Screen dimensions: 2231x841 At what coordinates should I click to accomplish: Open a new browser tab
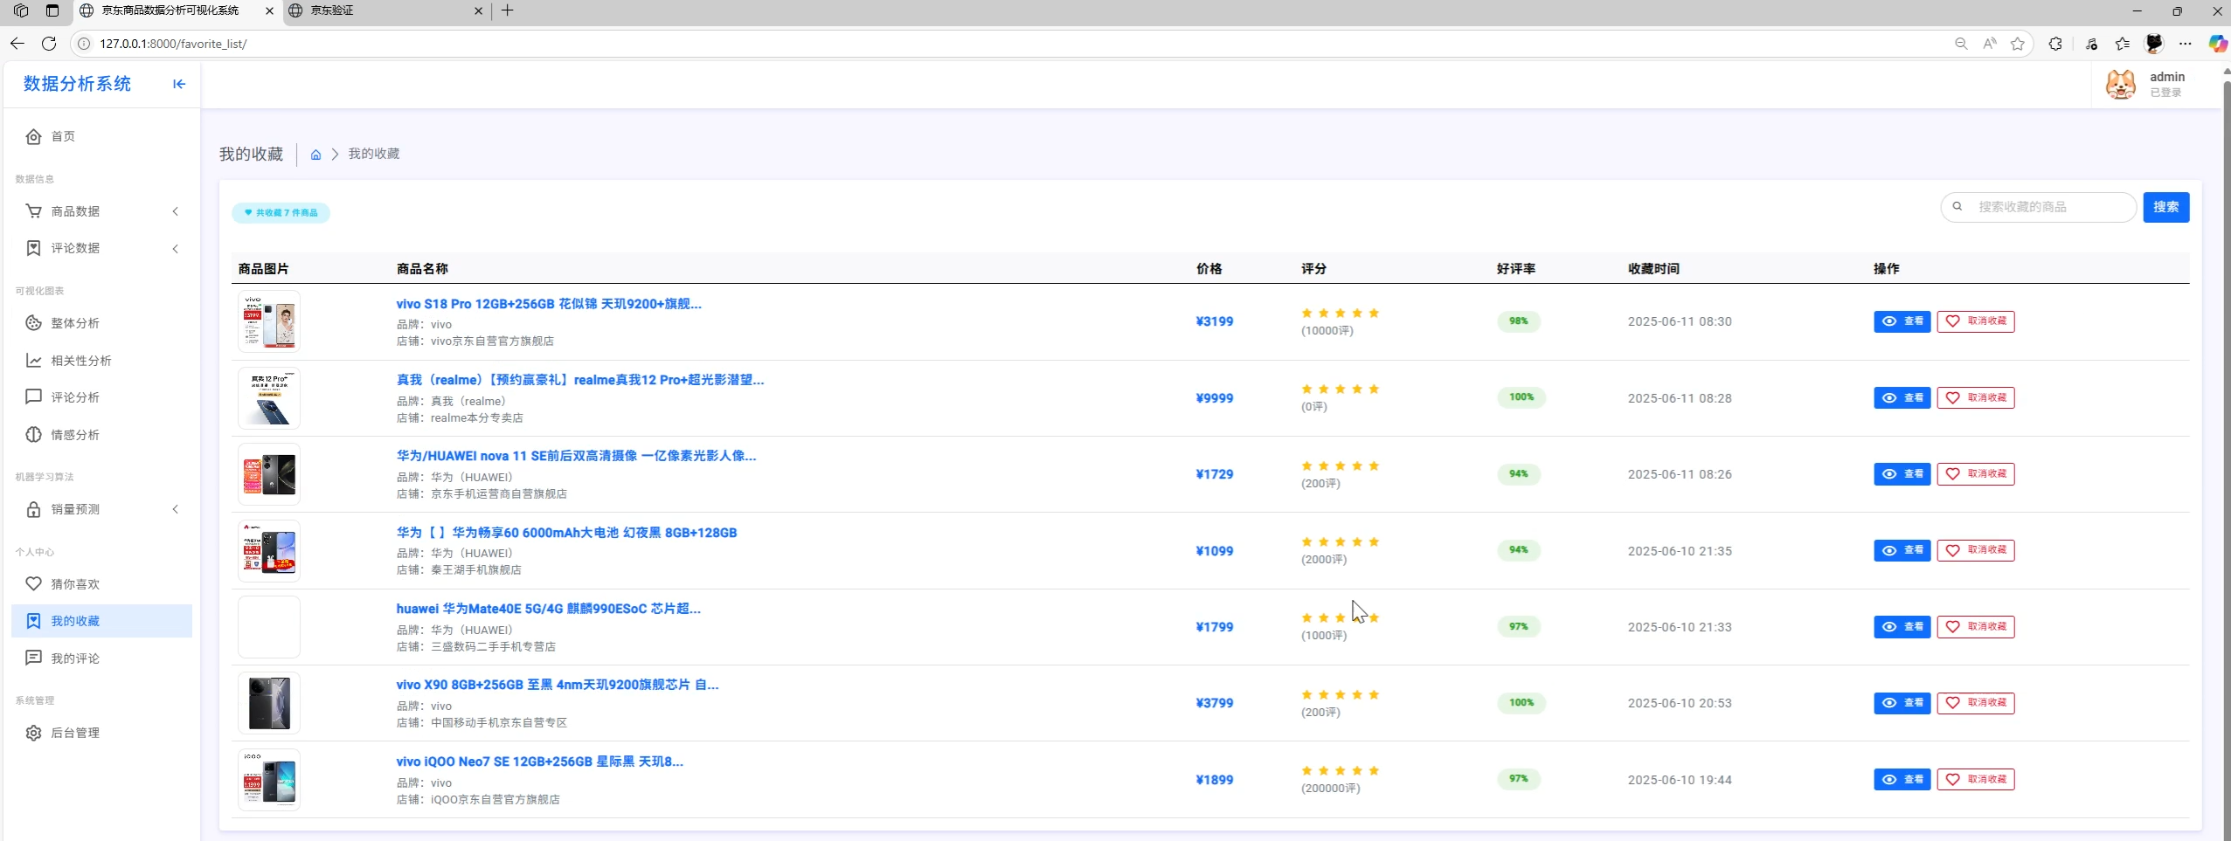[x=508, y=10]
